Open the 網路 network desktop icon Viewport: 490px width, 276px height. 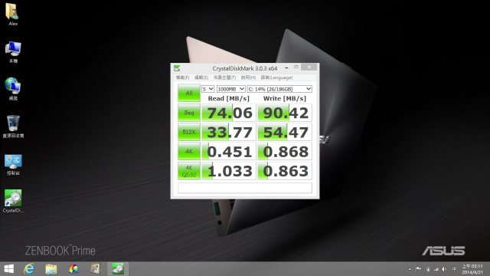pos(13,89)
